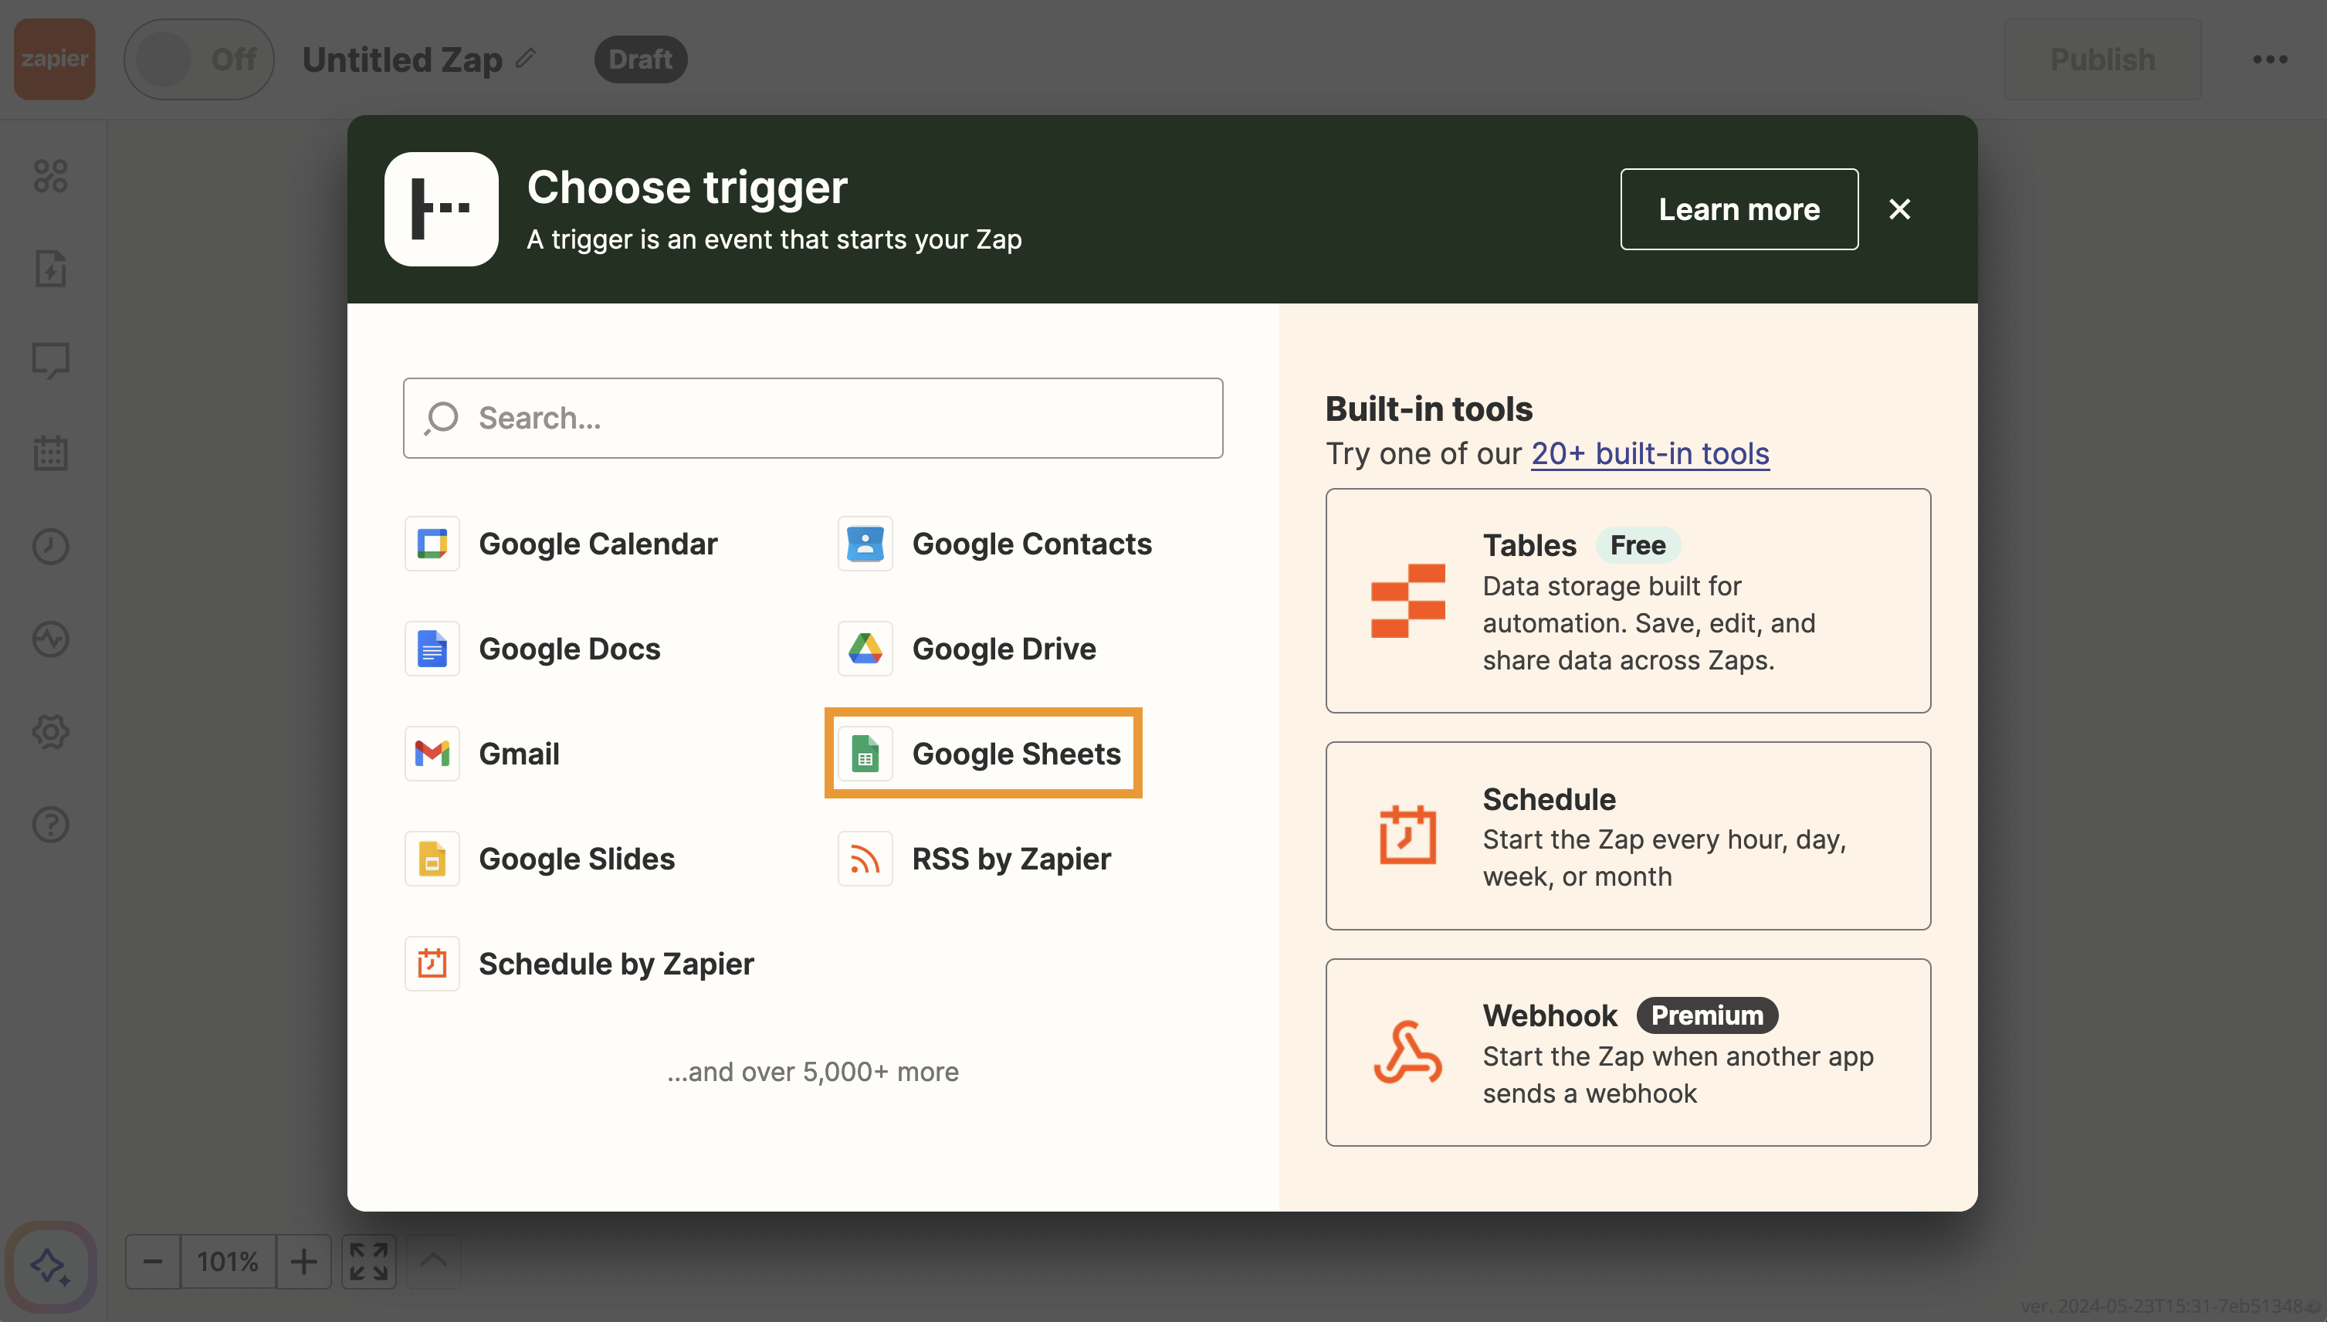Select the Google Sheets icon
Viewport: 2327px width, 1322px height.
coord(865,754)
